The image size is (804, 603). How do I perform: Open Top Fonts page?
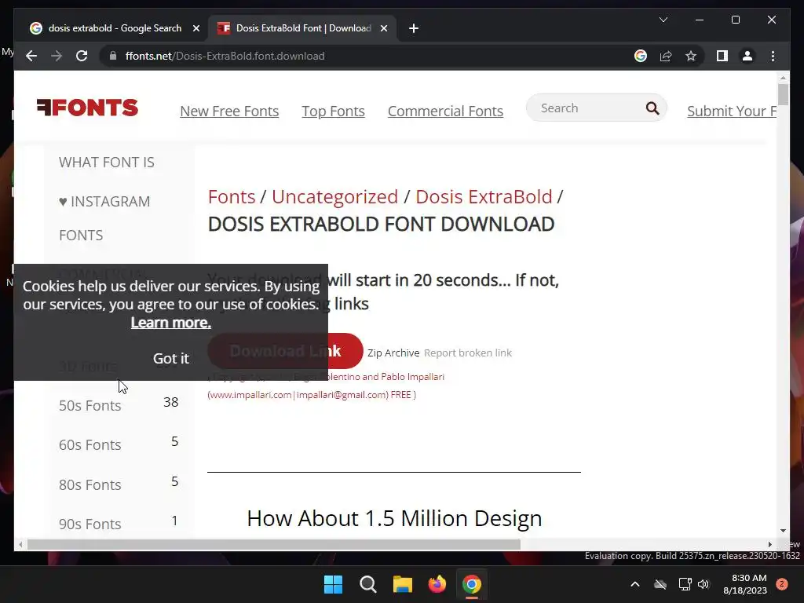pos(333,111)
